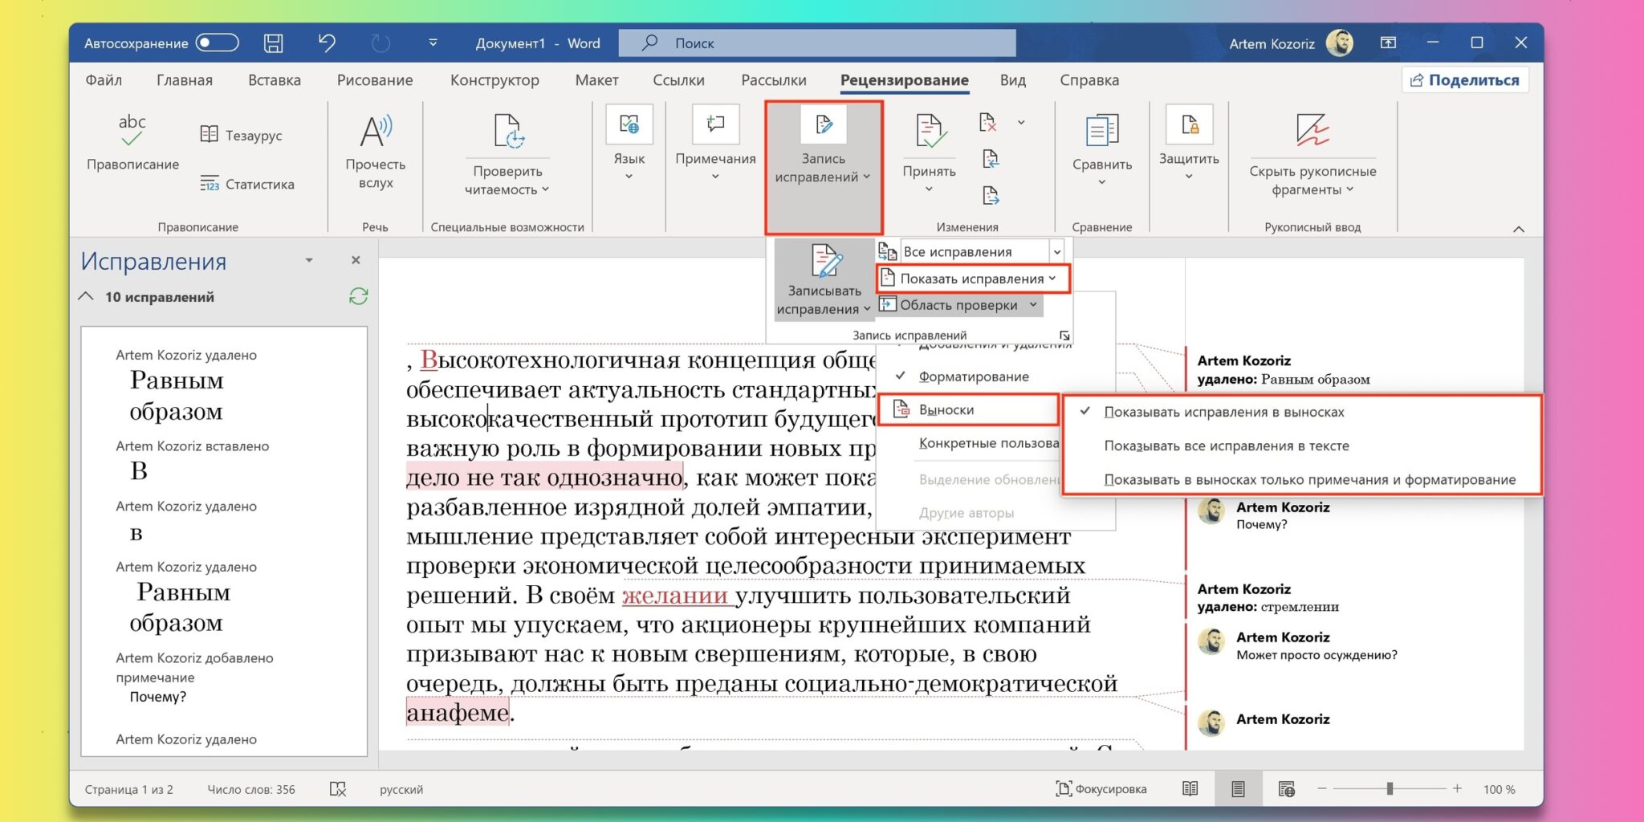Select Показывать исправления в выносках option
Screen dimensions: 1644x822
click(1223, 412)
